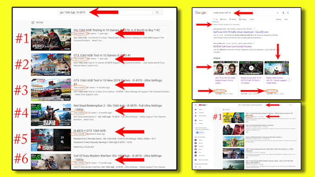Open 'Call Of Duty Modern Warfare -Gtx 1060 6gb' title
315x177 pixels.
coord(118,157)
